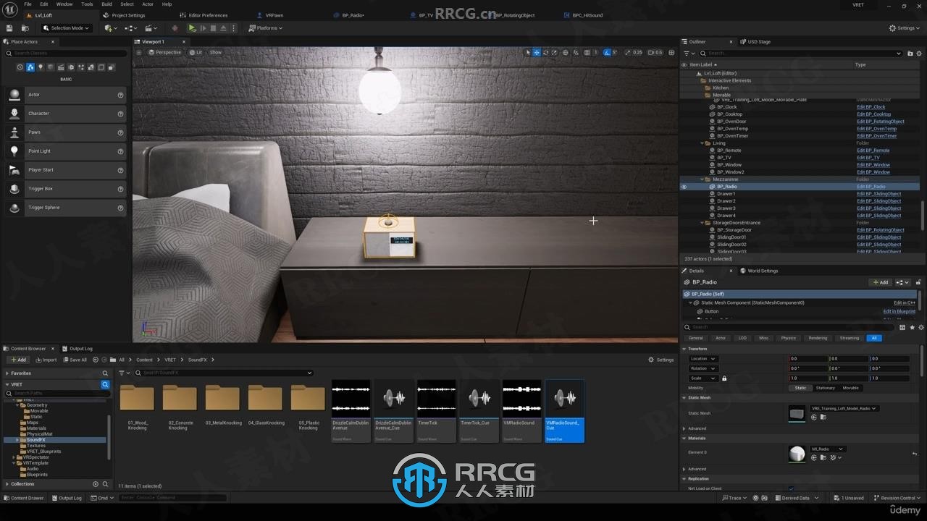The height and width of the screenshot is (521, 927).
Task: Click the MI_Radio material preview sphere
Action: 797,454
